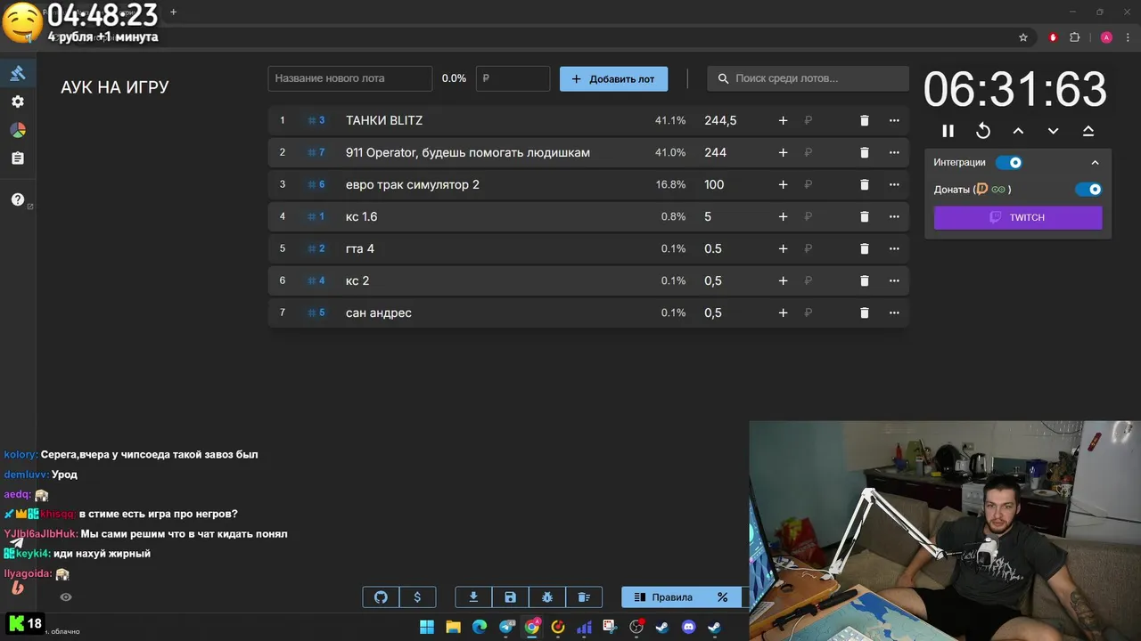Viewport: 1141px width, 641px height.
Task: Add amount to сан андрес lot
Action: click(783, 312)
